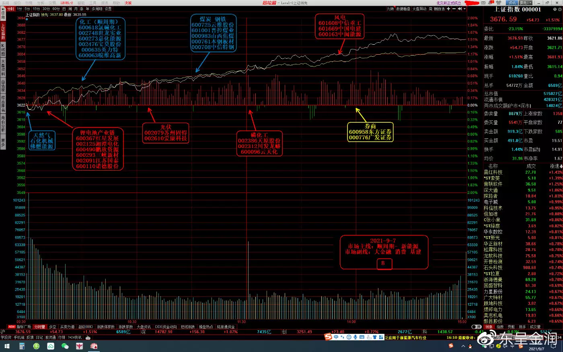Screen dimensions: 563x352
Task: Open 多周期 period selector
Action: pyautogui.click(x=97, y=9)
